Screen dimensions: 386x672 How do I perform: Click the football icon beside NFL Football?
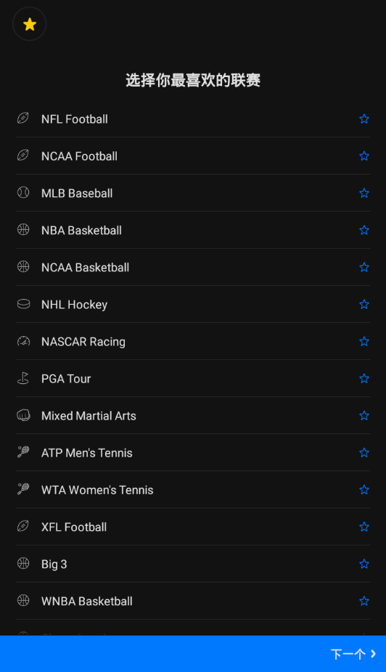point(23,119)
